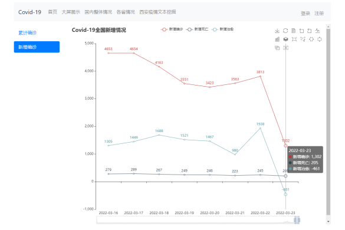345x230 pixels.
Task: Toggle the dark blue 新增死亡 legend series
Action: click(197, 29)
